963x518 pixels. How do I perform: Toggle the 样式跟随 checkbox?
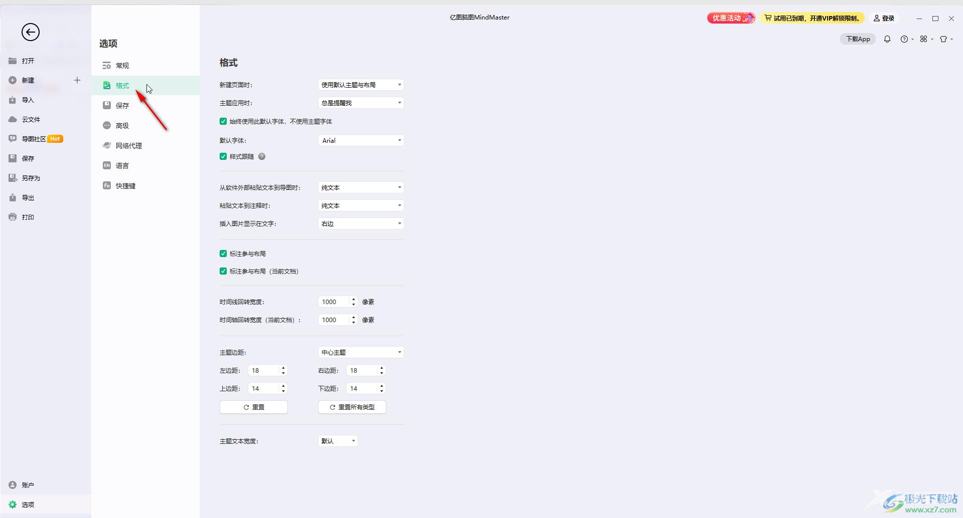(223, 156)
